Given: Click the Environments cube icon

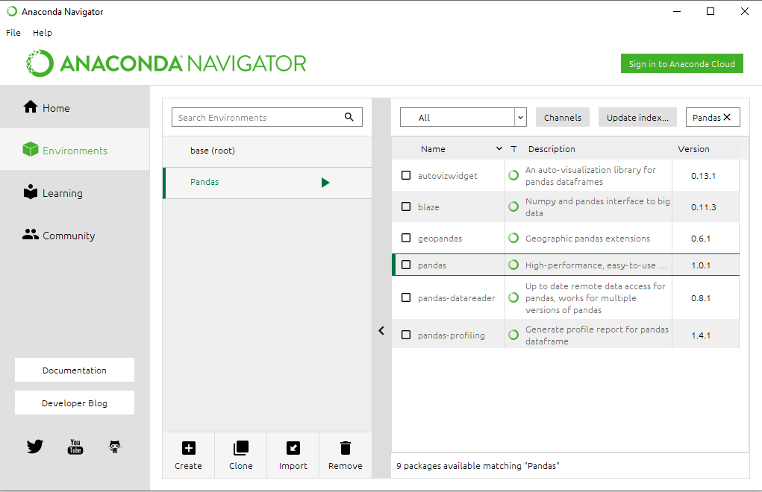Looking at the screenshot, I should click(30, 149).
